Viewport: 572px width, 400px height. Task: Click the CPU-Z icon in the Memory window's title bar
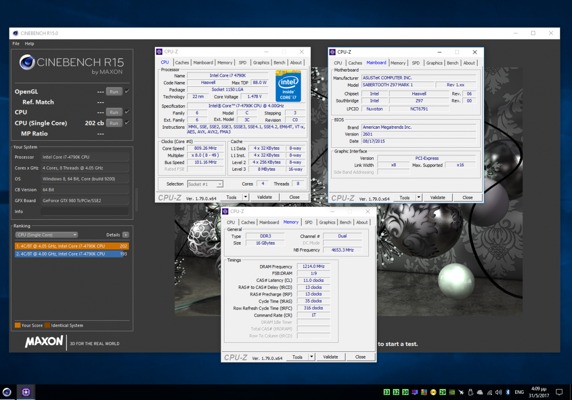[225, 211]
